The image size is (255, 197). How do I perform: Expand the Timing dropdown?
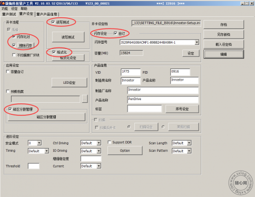pos(46,151)
